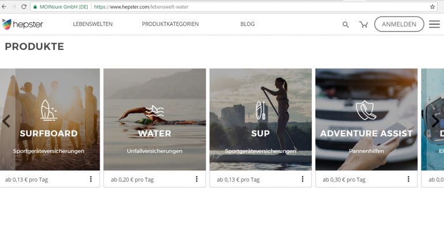Open options menu for Surfboard card

[x=91, y=179]
